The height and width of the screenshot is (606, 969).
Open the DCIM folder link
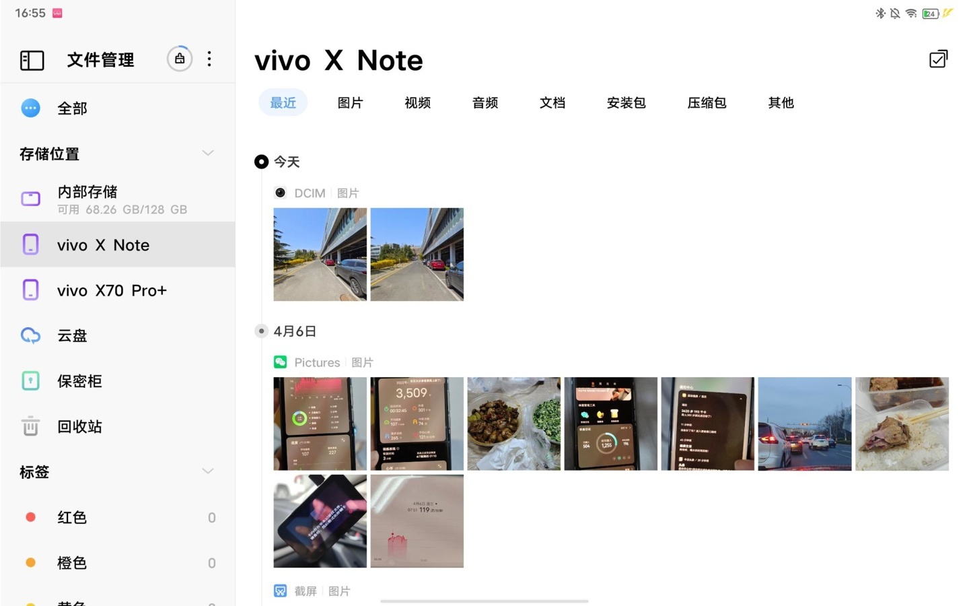click(310, 193)
